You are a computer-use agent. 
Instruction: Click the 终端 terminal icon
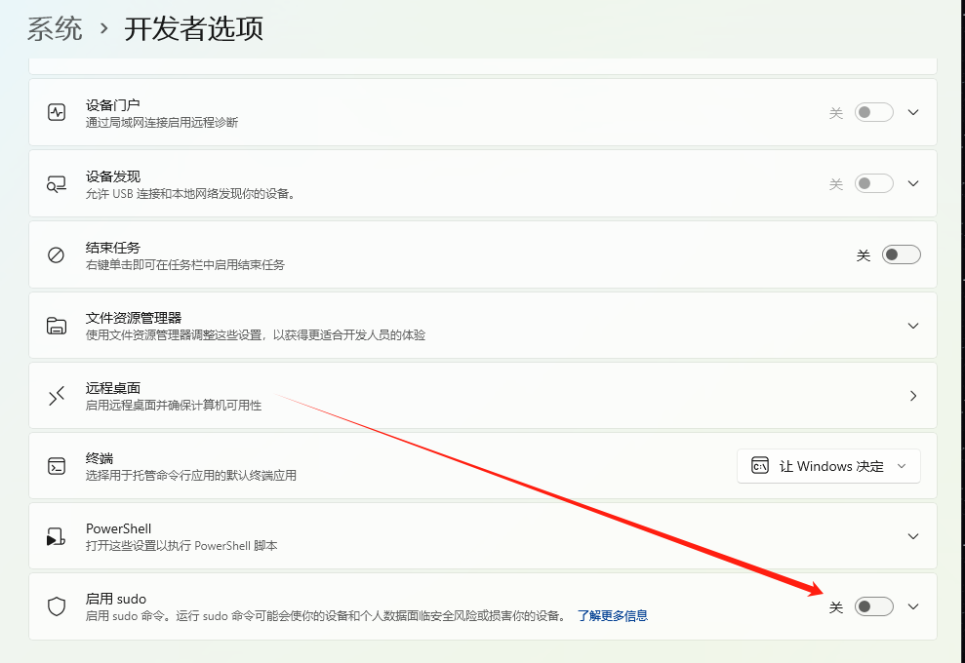pos(56,465)
